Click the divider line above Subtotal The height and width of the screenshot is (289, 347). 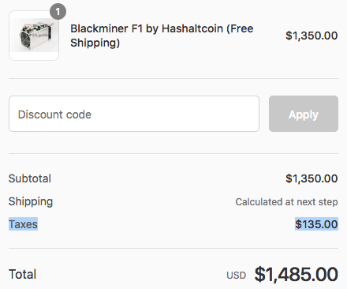[x=173, y=153]
